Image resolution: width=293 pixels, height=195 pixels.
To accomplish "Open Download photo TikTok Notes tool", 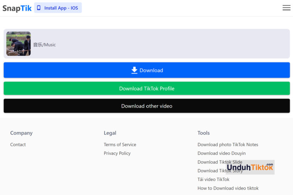I will [228, 145].
